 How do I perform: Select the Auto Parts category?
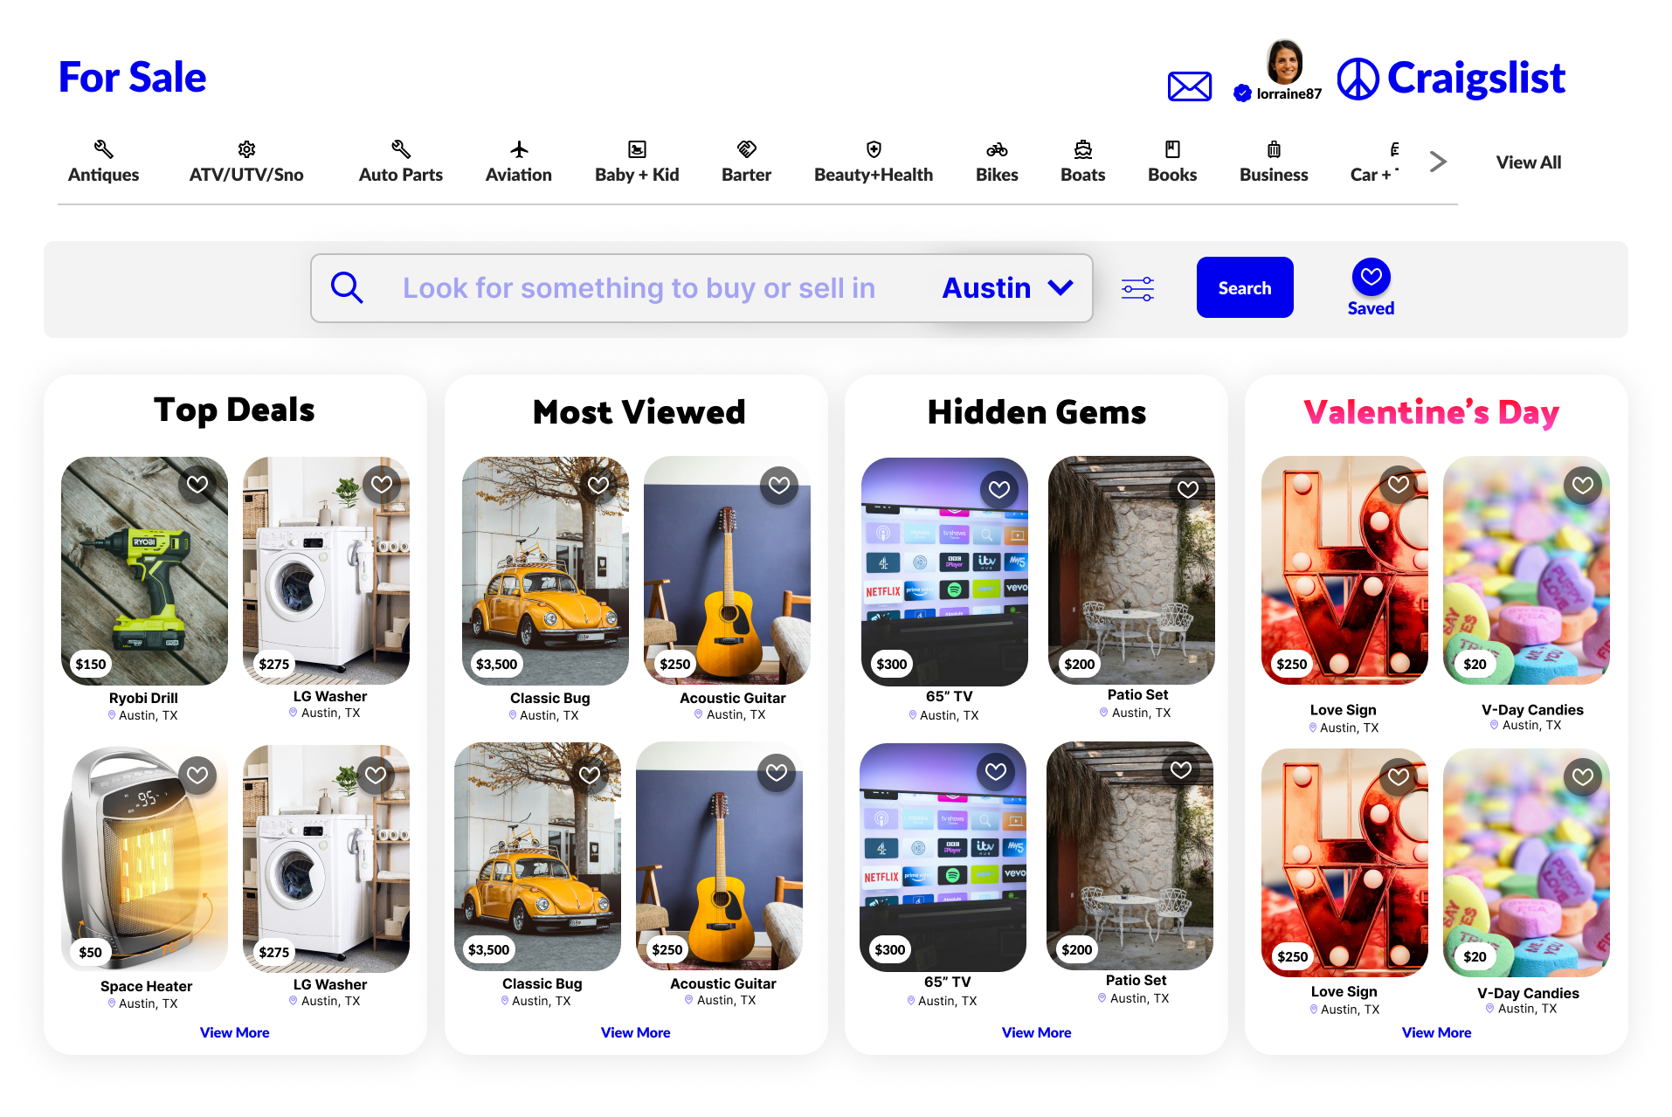pyautogui.click(x=401, y=162)
